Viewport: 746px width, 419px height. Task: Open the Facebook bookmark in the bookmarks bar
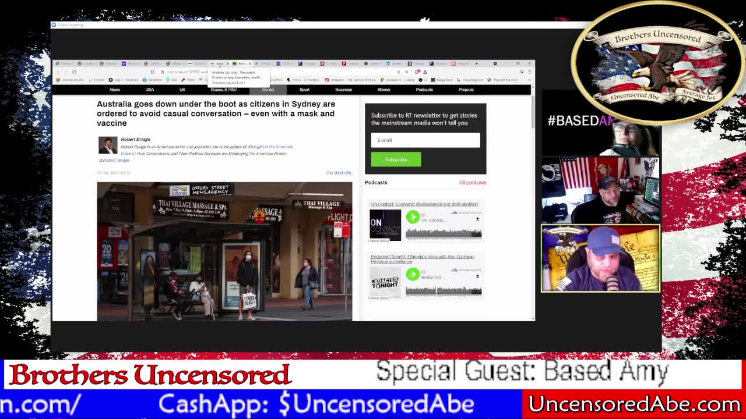point(153,80)
